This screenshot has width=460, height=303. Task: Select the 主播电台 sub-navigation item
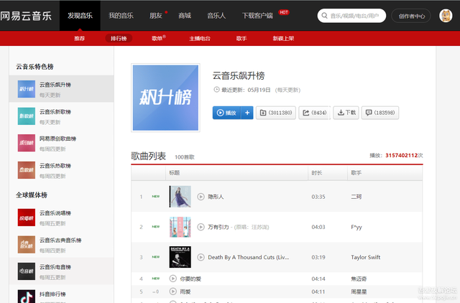[x=200, y=38]
